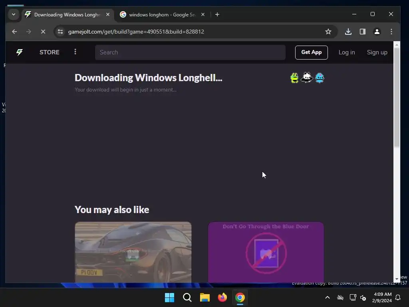The height and width of the screenshot is (307, 409).
Task: Focus the Game Jolt Search field
Action: coord(190,52)
